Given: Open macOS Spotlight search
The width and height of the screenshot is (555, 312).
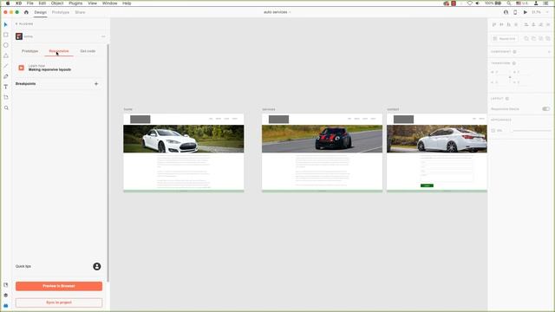Looking at the screenshot, I should coord(509,3).
